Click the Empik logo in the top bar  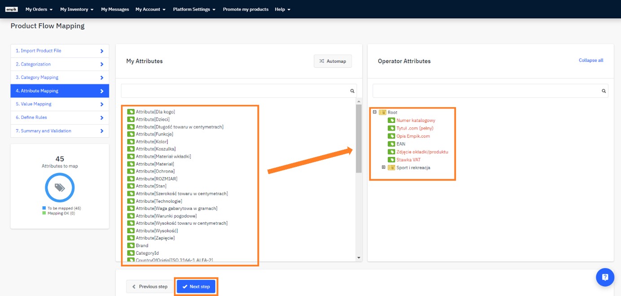pos(11,9)
